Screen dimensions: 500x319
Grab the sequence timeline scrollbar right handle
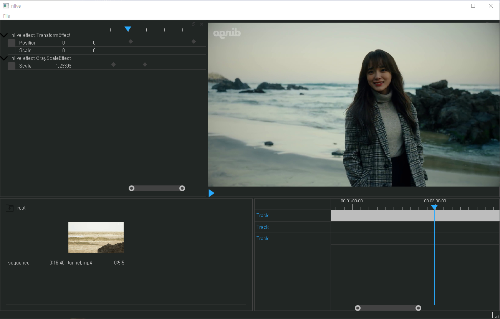(418, 308)
